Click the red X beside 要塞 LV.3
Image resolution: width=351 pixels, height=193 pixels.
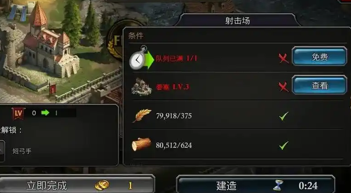[284, 87]
